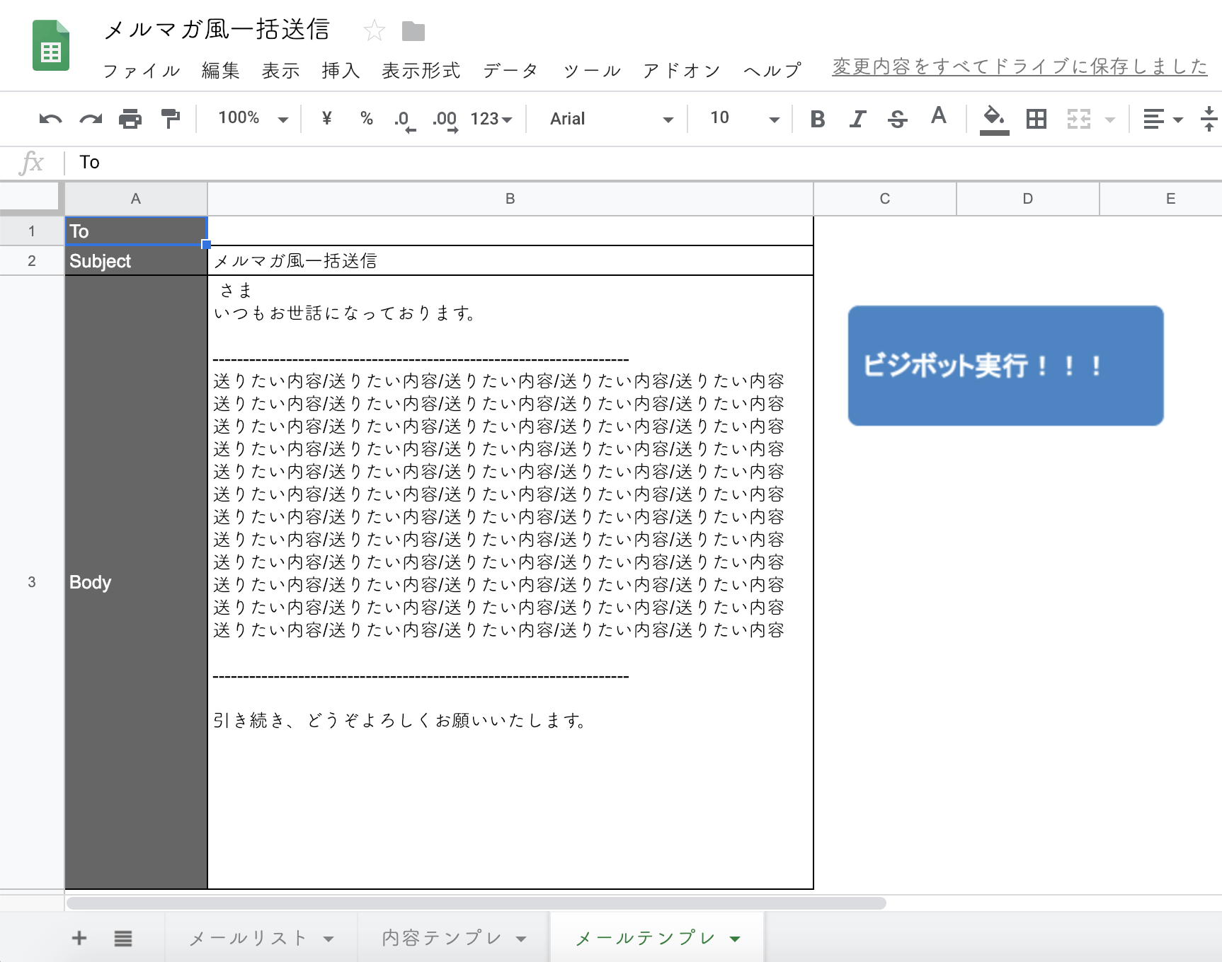The image size is (1222, 962).
Task: Print the spreadsheet using printer icon
Action: [x=130, y=119]
